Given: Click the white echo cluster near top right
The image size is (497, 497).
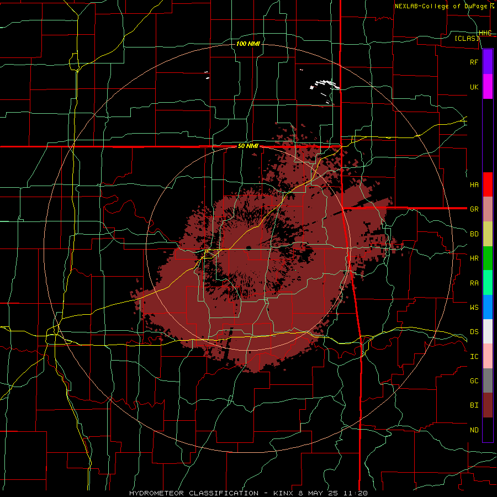Looking at the screenshot, I should [325, 84].
